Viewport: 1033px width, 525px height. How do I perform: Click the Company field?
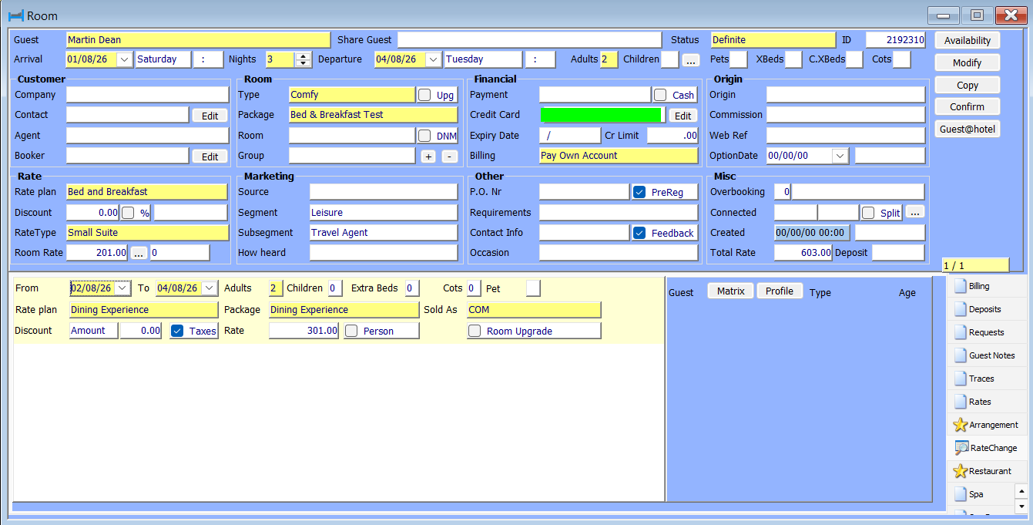[x=147, y=95]
